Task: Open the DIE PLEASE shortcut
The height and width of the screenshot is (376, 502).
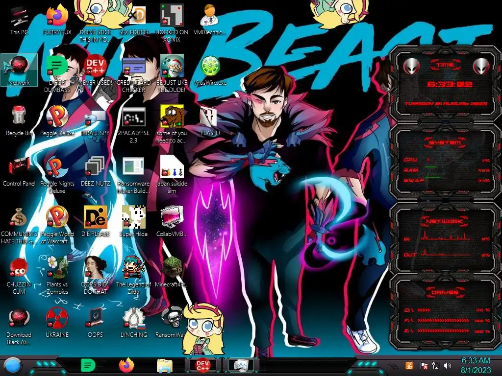Action: (x=96, y=222)
